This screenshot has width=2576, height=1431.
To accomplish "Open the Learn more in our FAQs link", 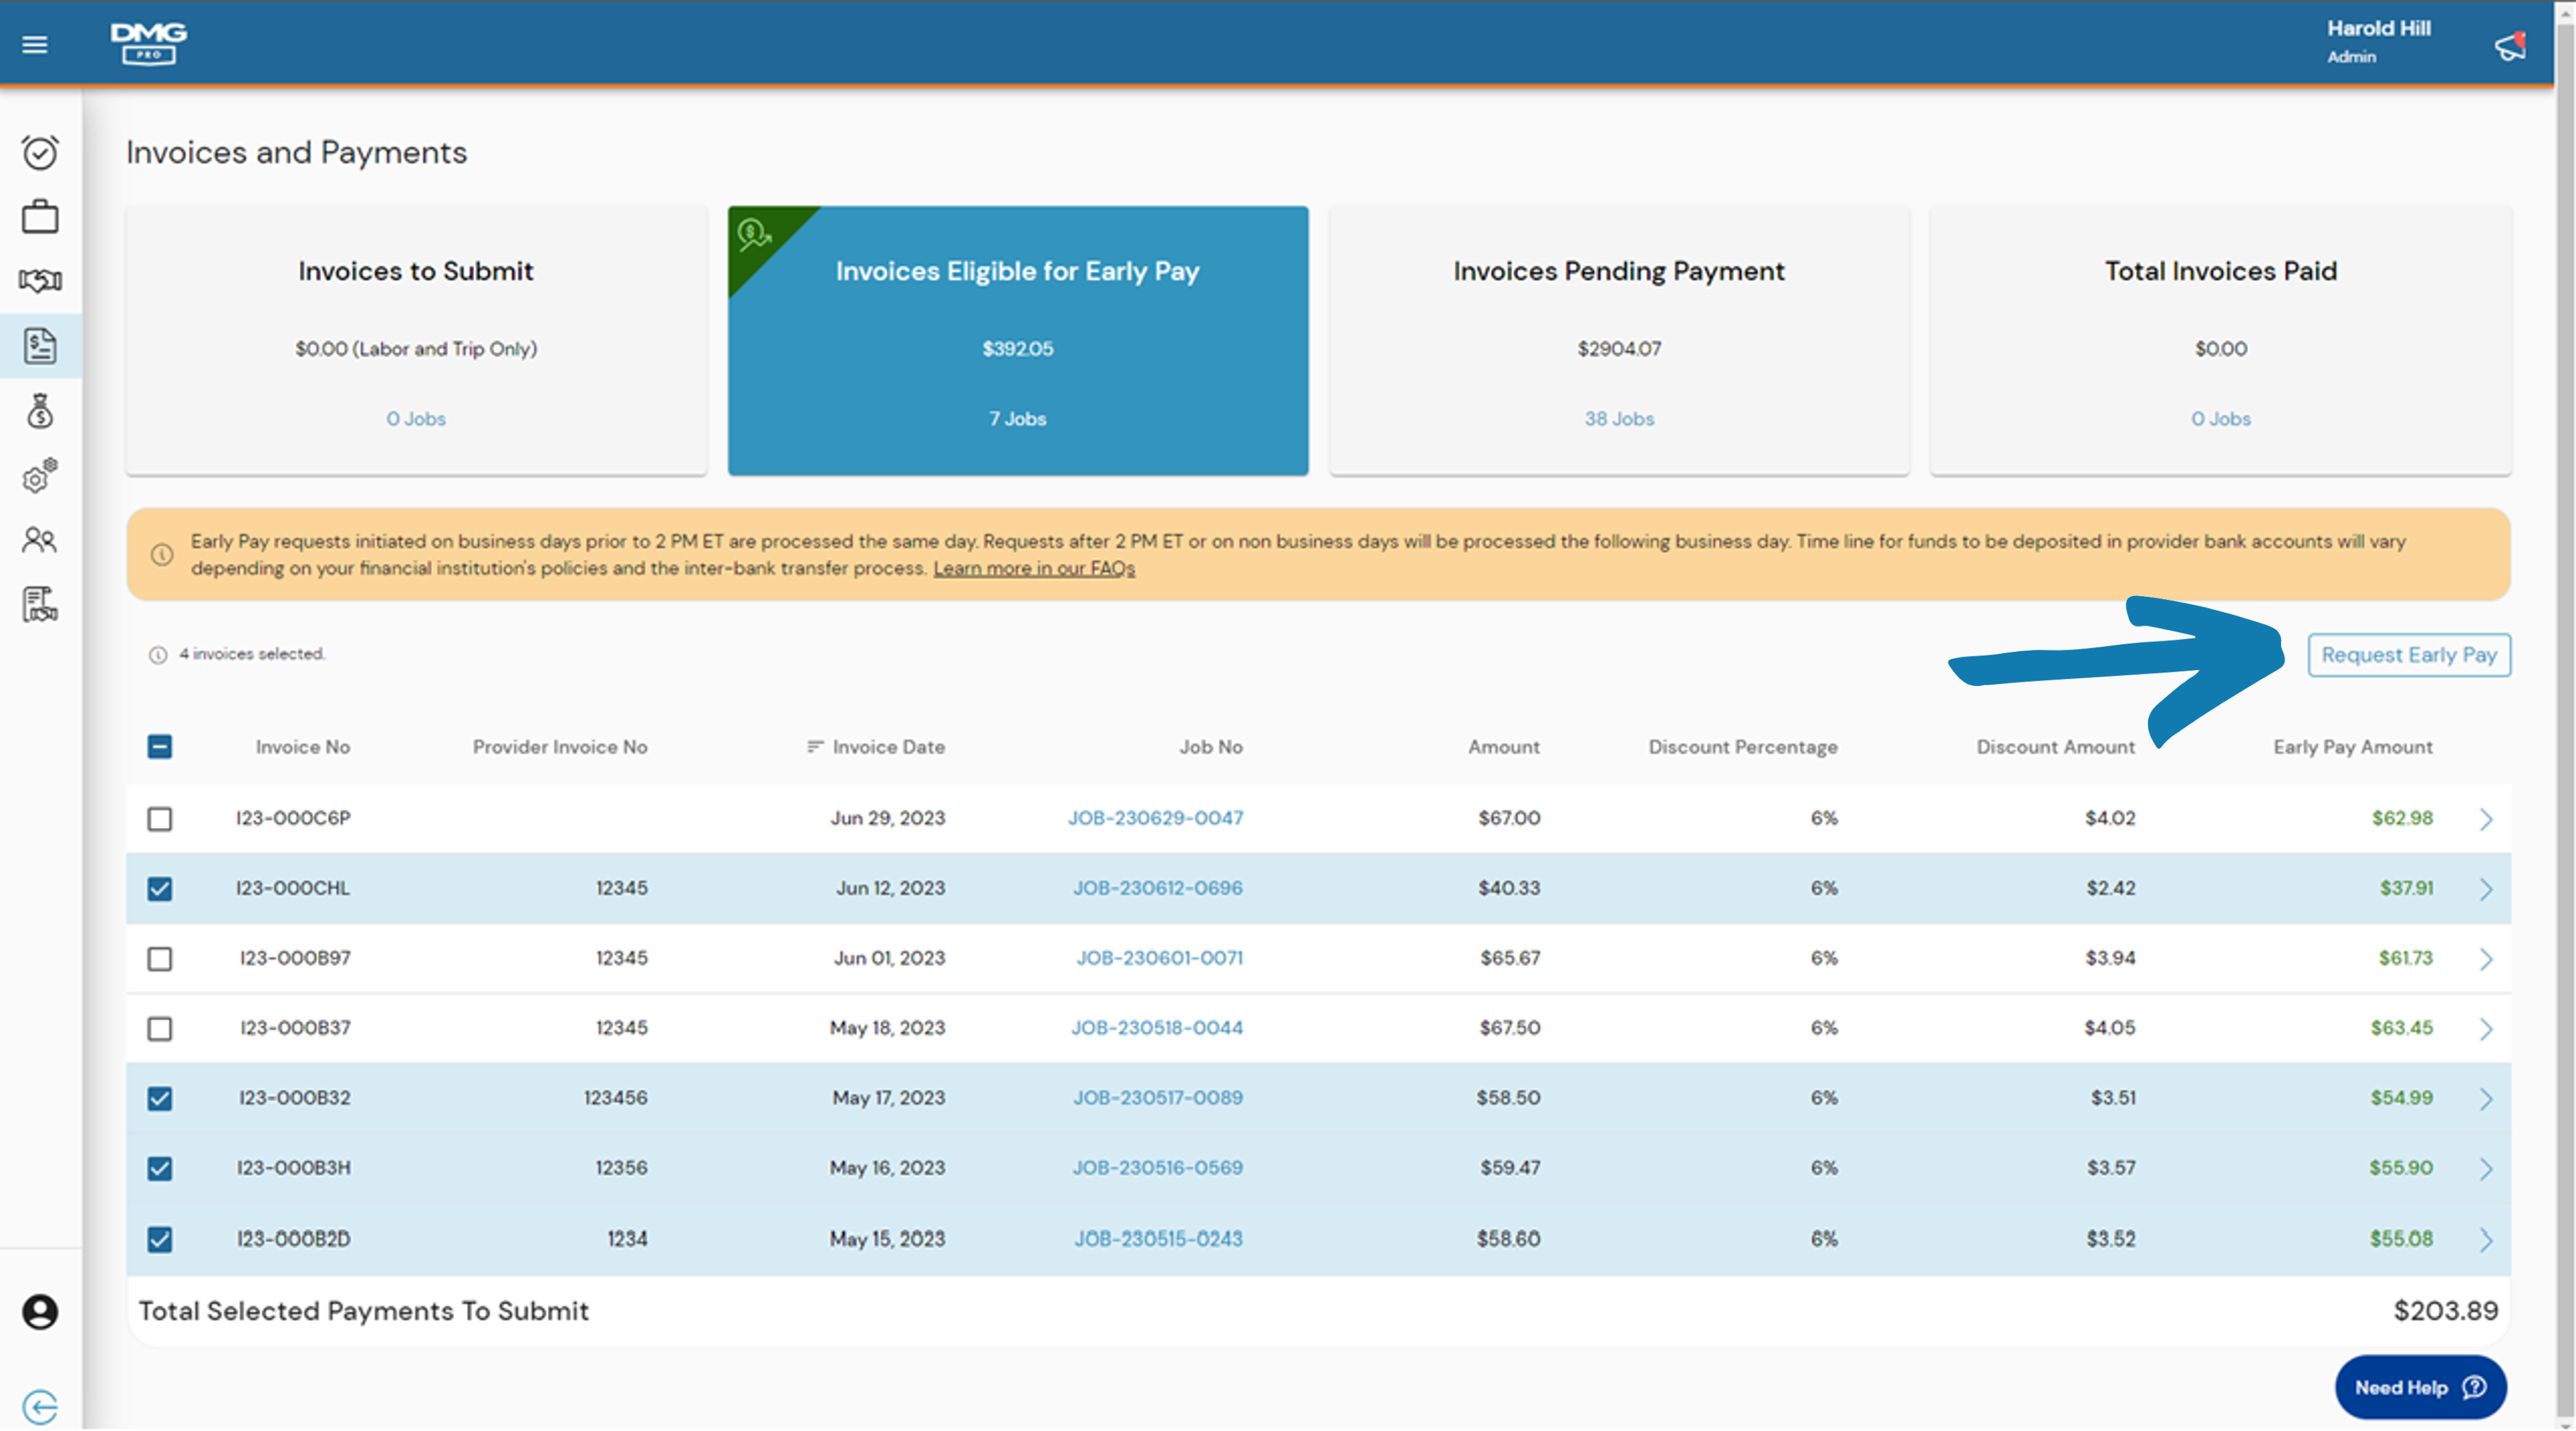I will [x=1034, y=568].
